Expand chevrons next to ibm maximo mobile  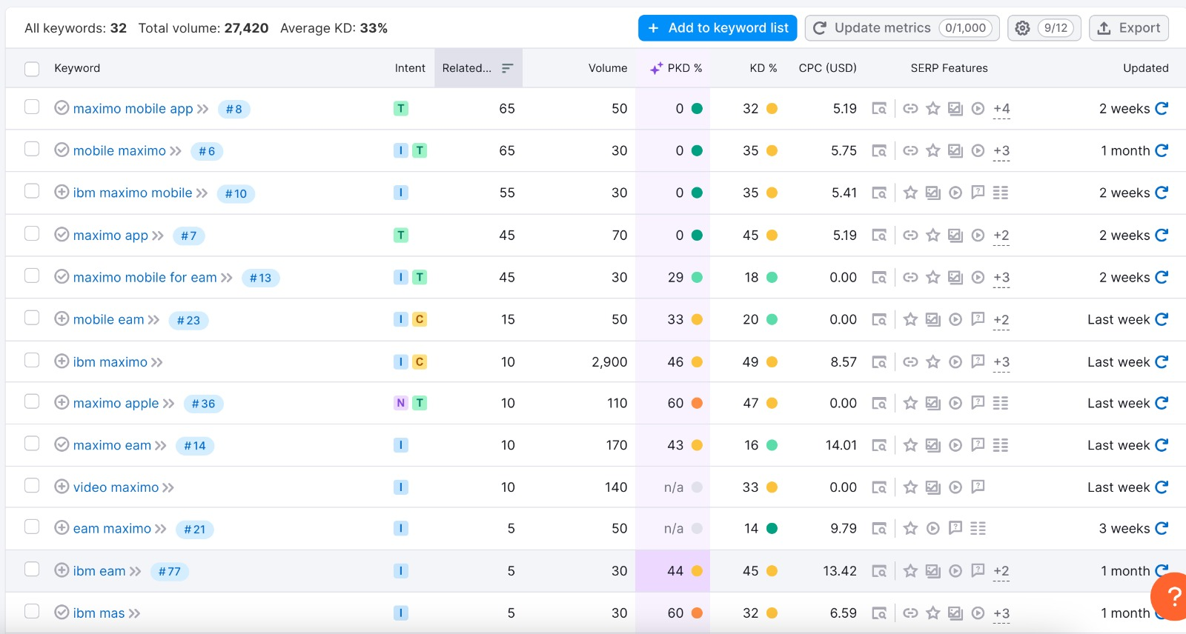coord(202,193)
